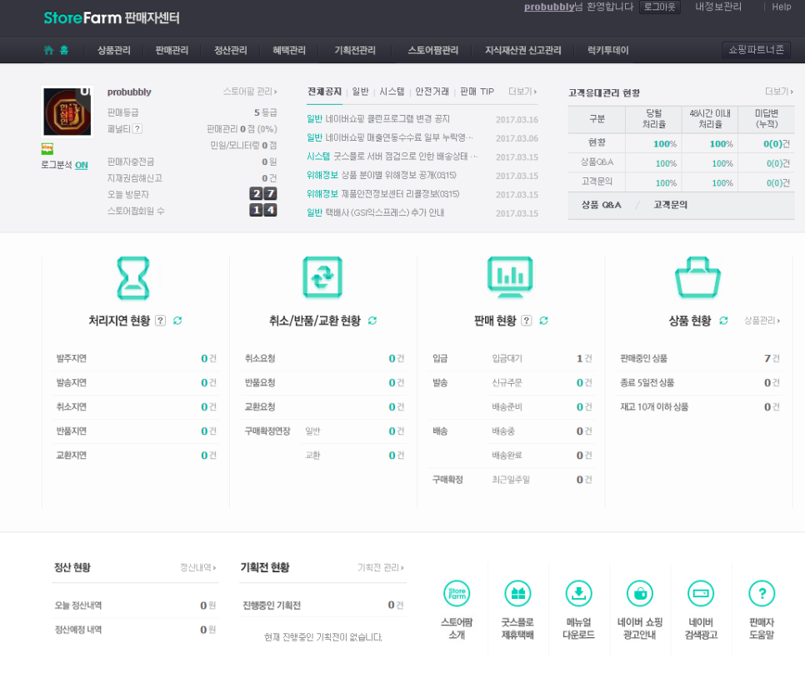Viewport: 805px width, 688px height.
Task: Click probubbly username link in header
Action: click(x=549, y=7)
